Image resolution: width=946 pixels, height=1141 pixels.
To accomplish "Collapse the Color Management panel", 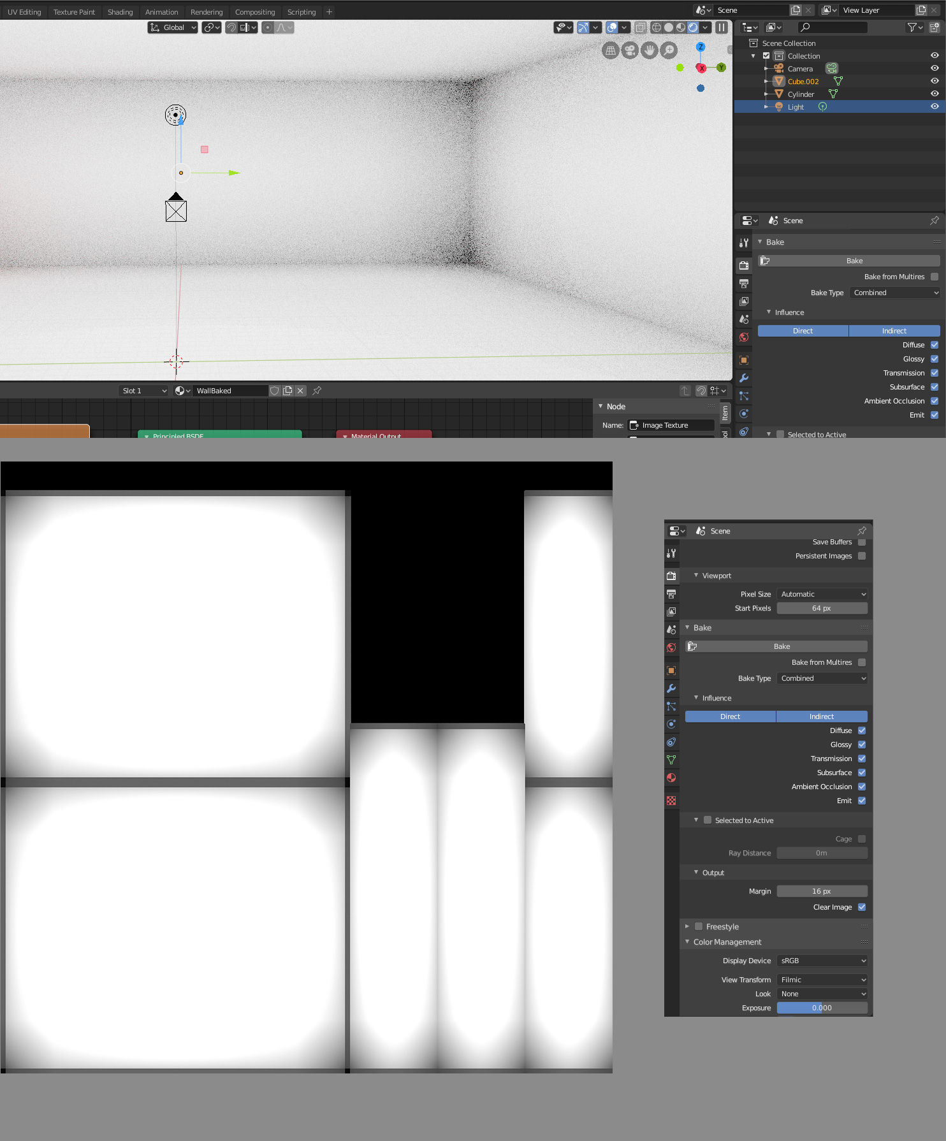I will coord(687,941).
